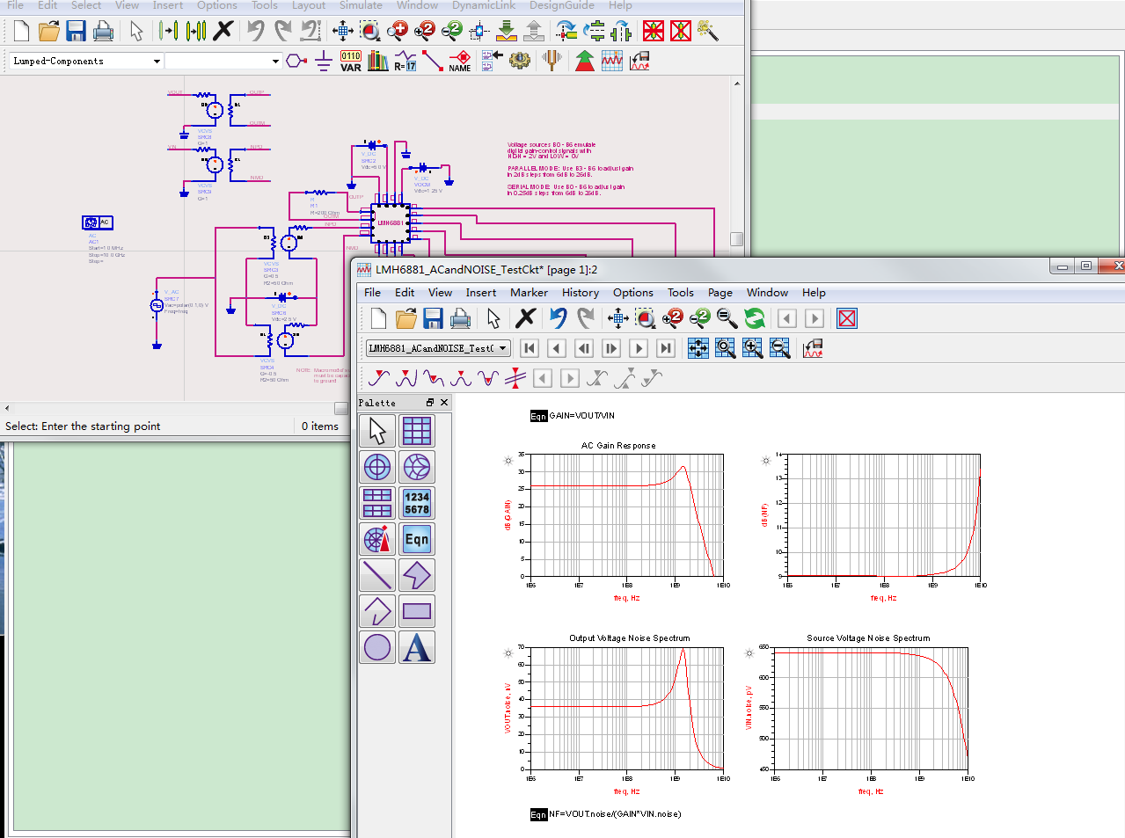
Task: Open Insert menu in data display window
Action: coord(481,293)
